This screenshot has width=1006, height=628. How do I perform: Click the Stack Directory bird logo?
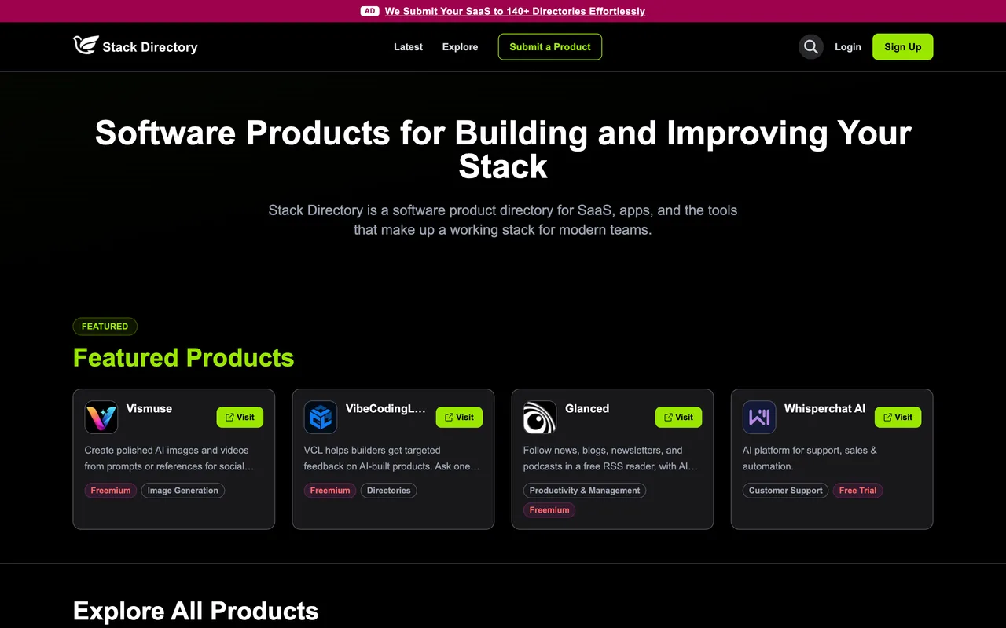tap(86, 46)
